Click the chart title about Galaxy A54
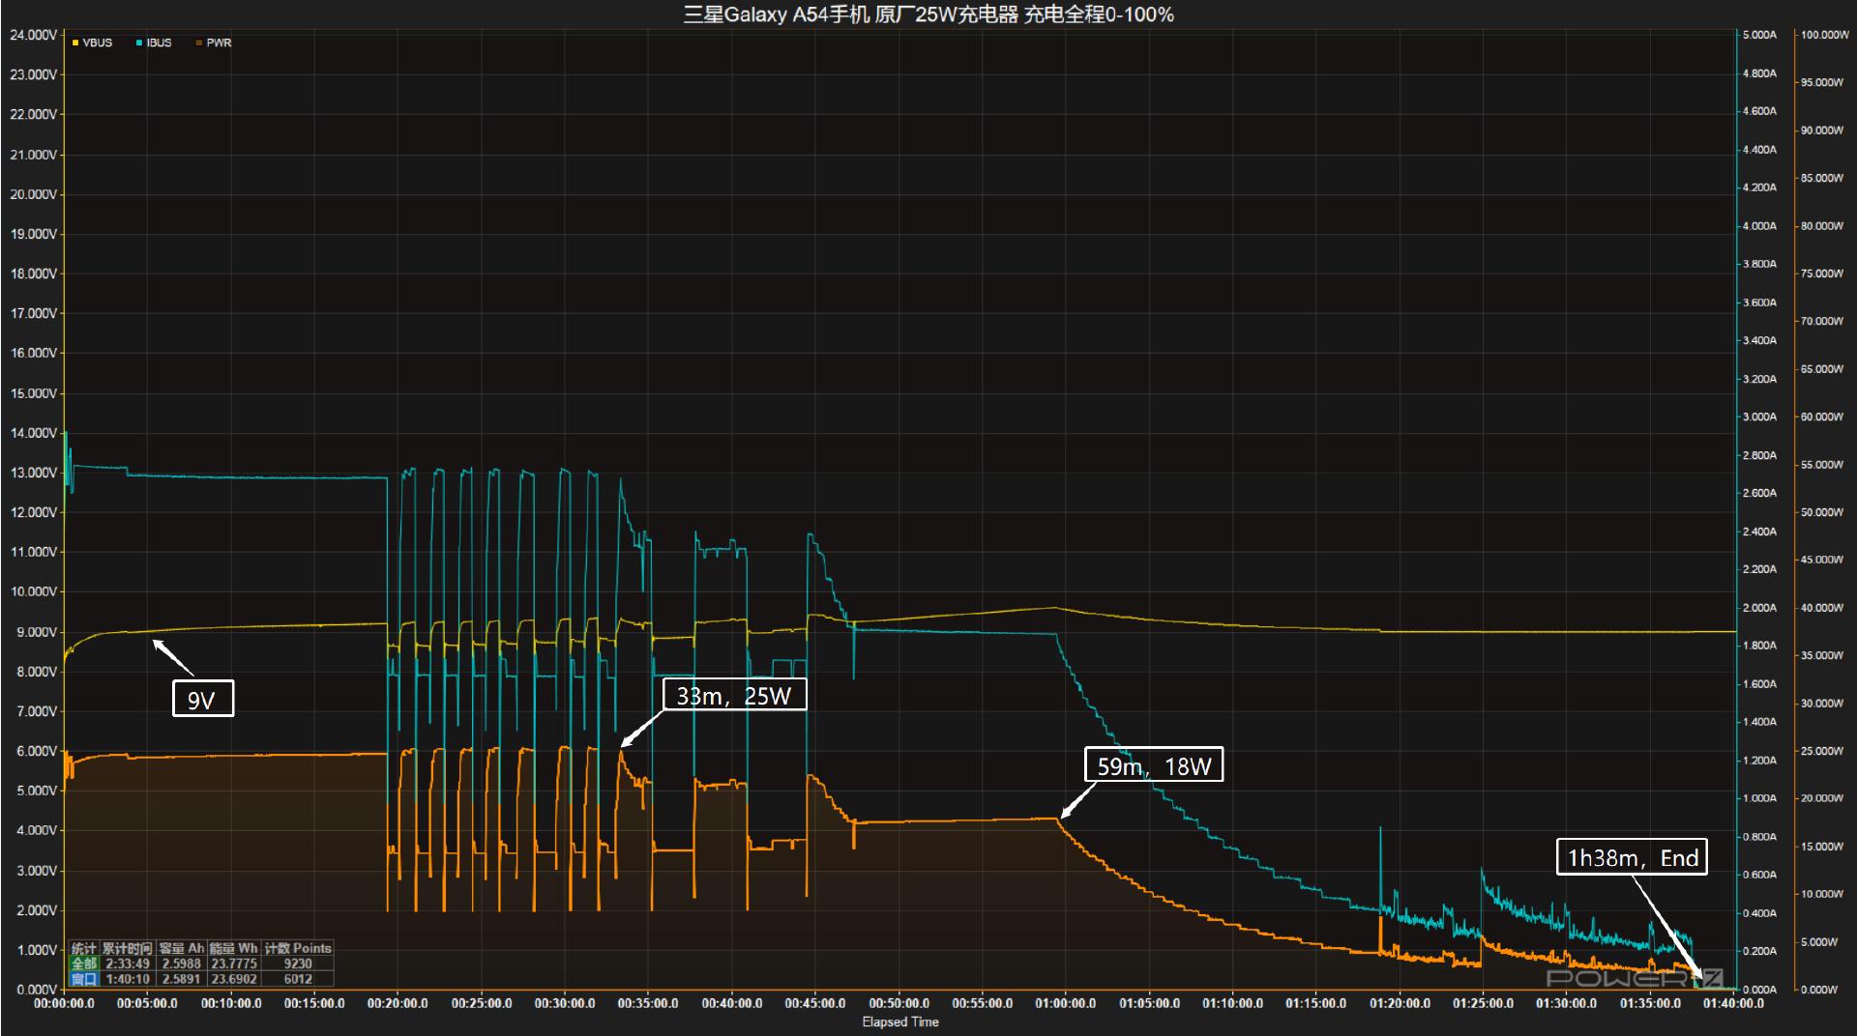Screen dimensions: 1857x1036 (x=928, y=14)
